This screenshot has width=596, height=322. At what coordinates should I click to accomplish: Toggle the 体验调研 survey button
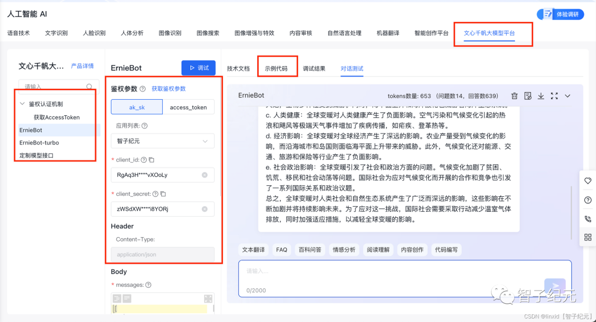[560, 14]
